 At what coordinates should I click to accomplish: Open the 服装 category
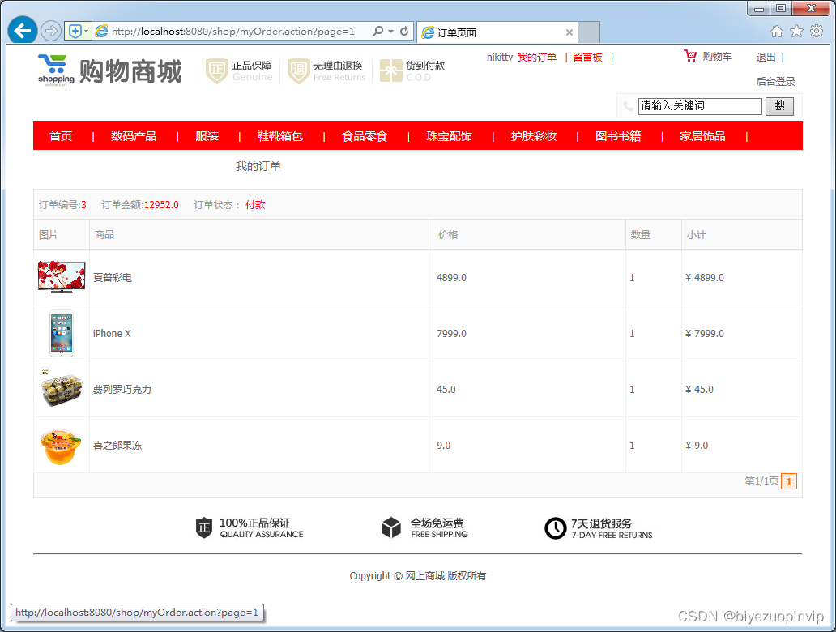207,136
